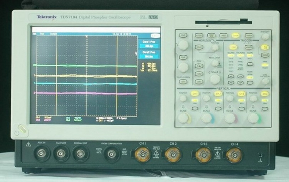Push the SINGLE acquisition button

pyautogui.click(x=265, y=55)
